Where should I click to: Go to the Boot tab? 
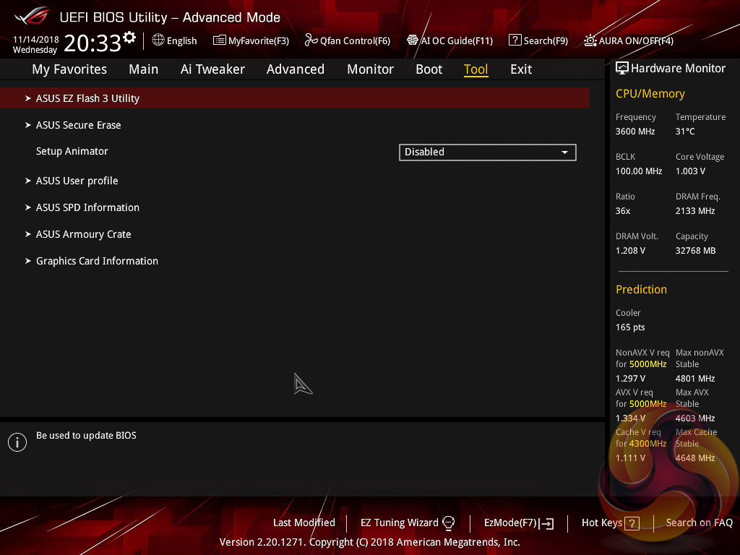click(429, 69)
